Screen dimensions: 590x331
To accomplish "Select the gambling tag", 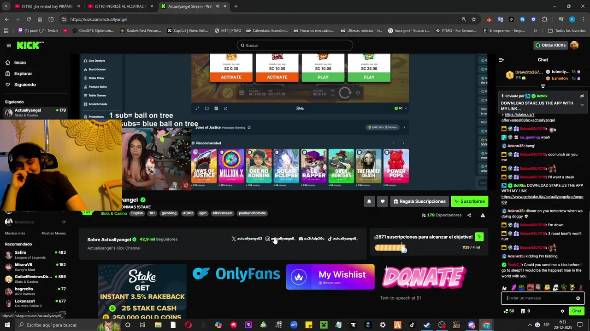I will click(169, 213).
